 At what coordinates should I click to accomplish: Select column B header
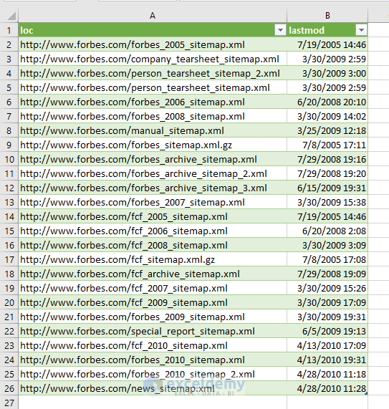click(327, 16)
